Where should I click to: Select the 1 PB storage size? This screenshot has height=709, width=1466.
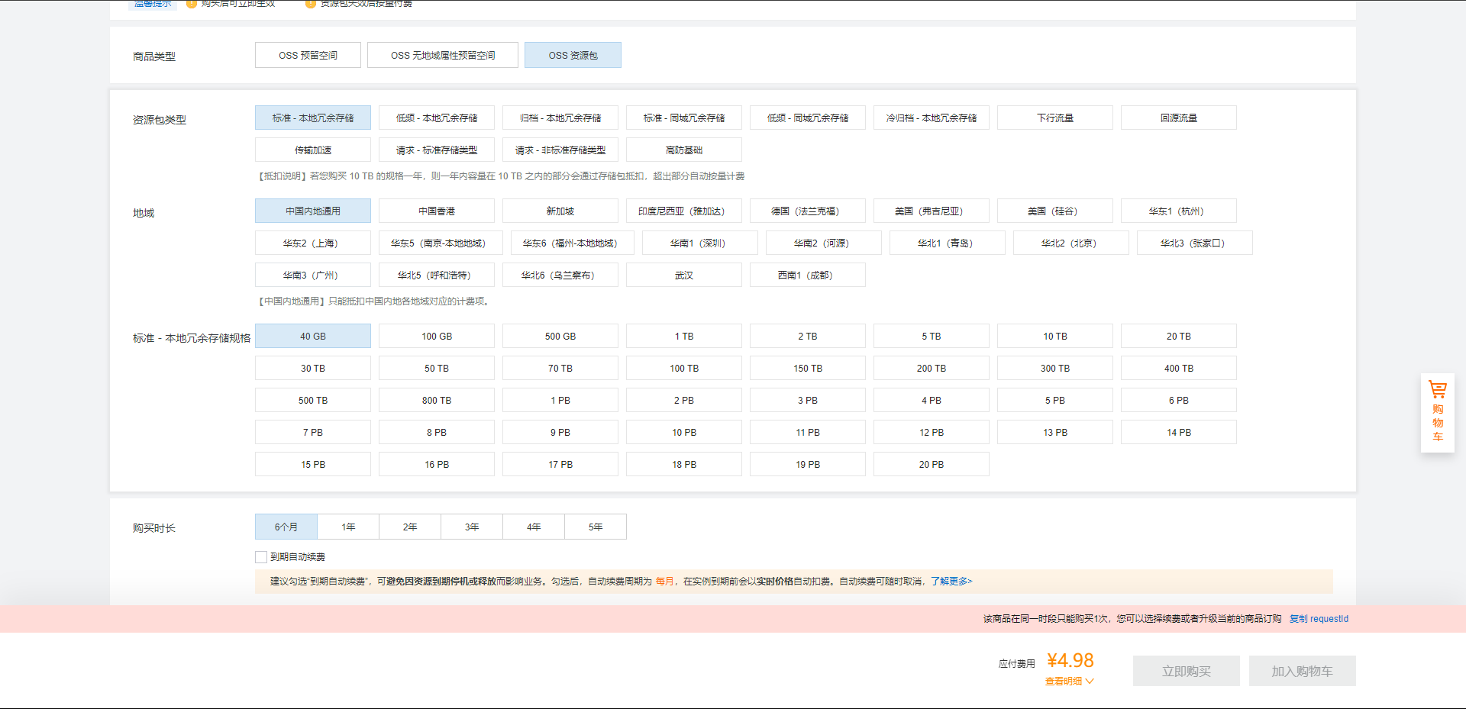pyautogui.click(x=560, y=400)
